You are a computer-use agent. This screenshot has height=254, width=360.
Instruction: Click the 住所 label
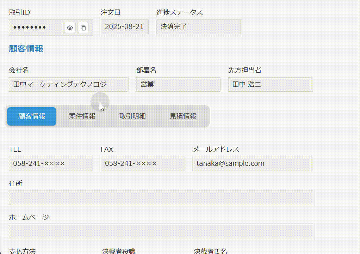pyautogui.click(x=15, y=183)
